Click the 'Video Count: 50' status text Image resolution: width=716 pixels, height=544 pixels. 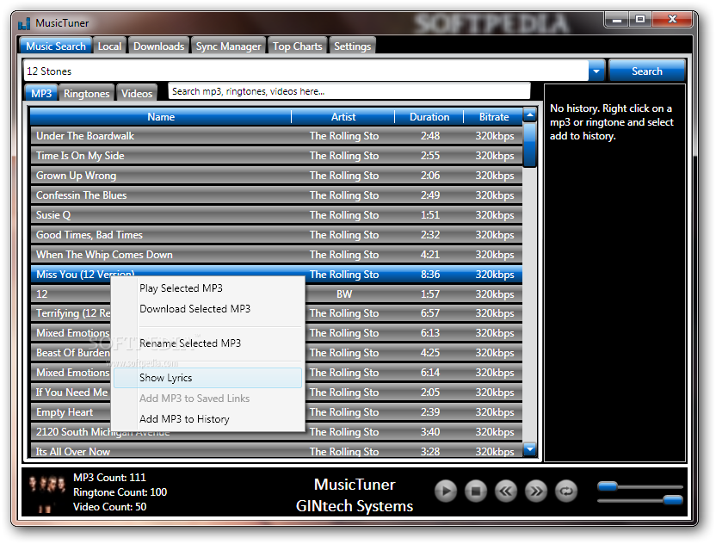tap(109, 506)
